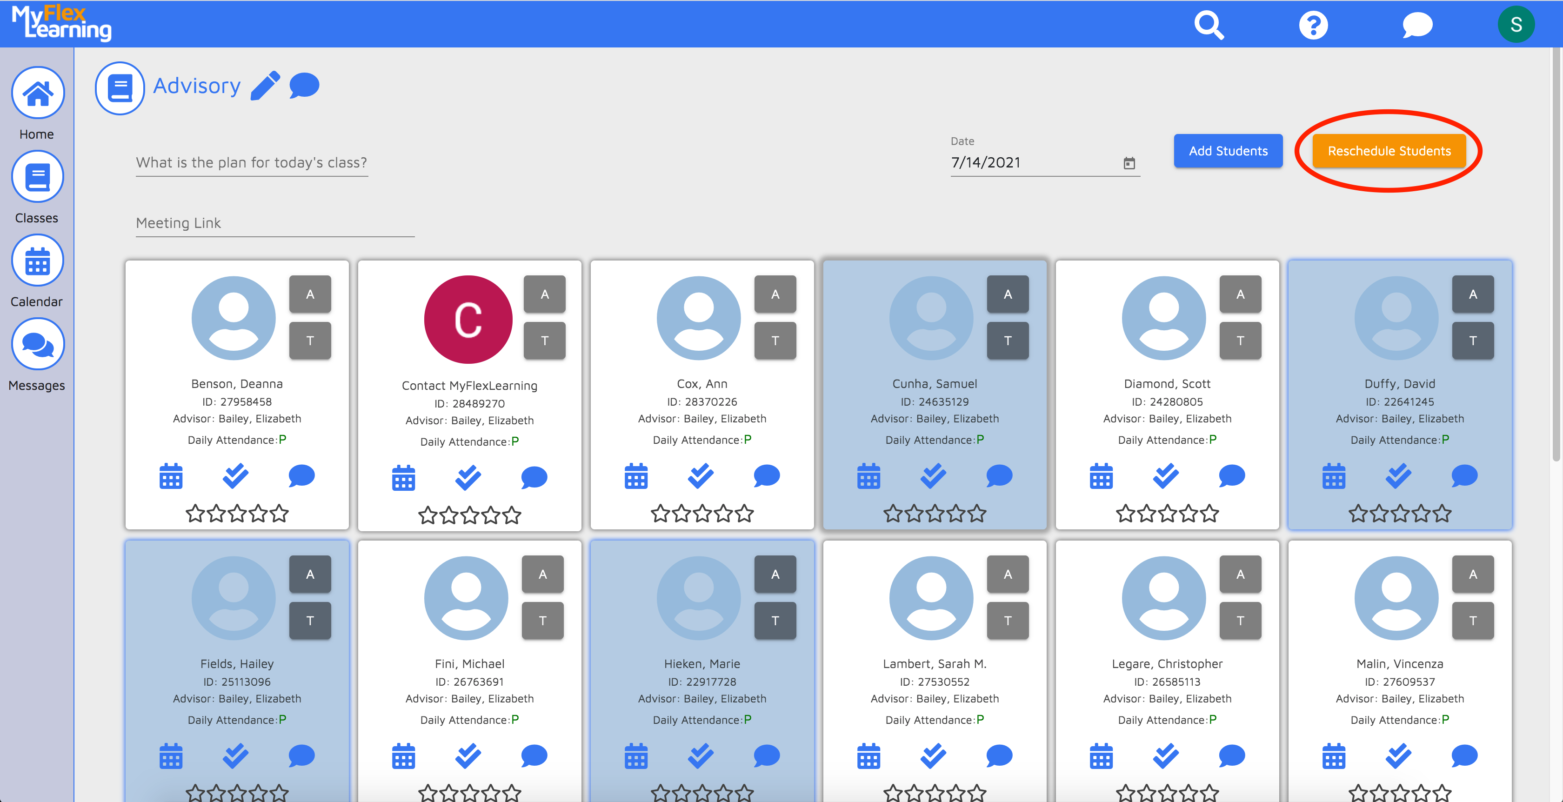The height and width of the screenshot is (802, 1563).
Task: Click the Add Students button
Action: click(1228, 150)
